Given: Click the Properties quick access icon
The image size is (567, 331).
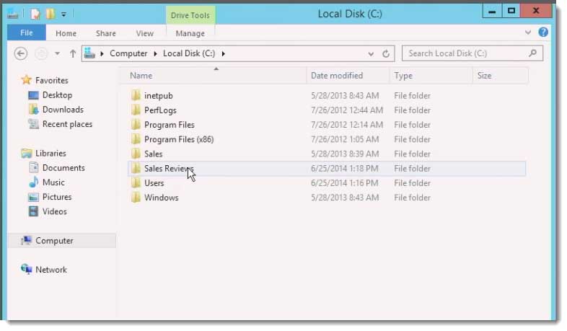Looking at the screenshot, I should (x=35, y=14).
